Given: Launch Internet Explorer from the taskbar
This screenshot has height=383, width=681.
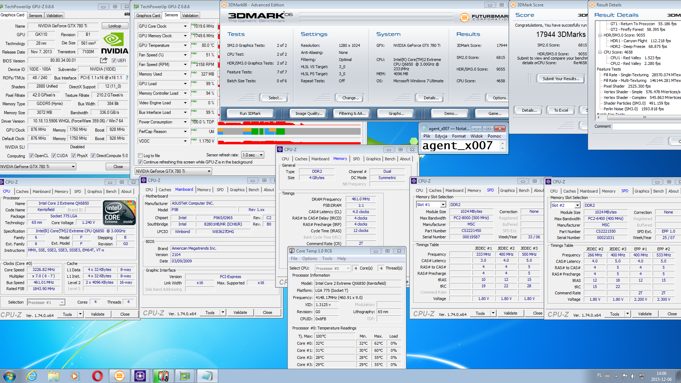Looking at the screenshot, I should tap(32, 376).
